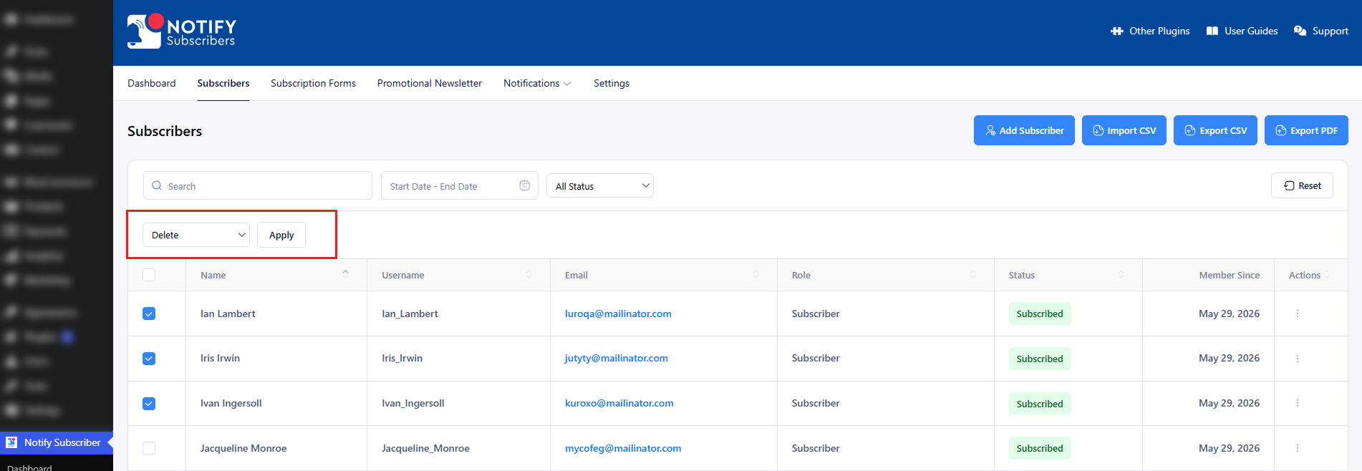Focus the Search input field
Image resolution: width=1362 pixels, height=471 pixels.
point(258,185)
